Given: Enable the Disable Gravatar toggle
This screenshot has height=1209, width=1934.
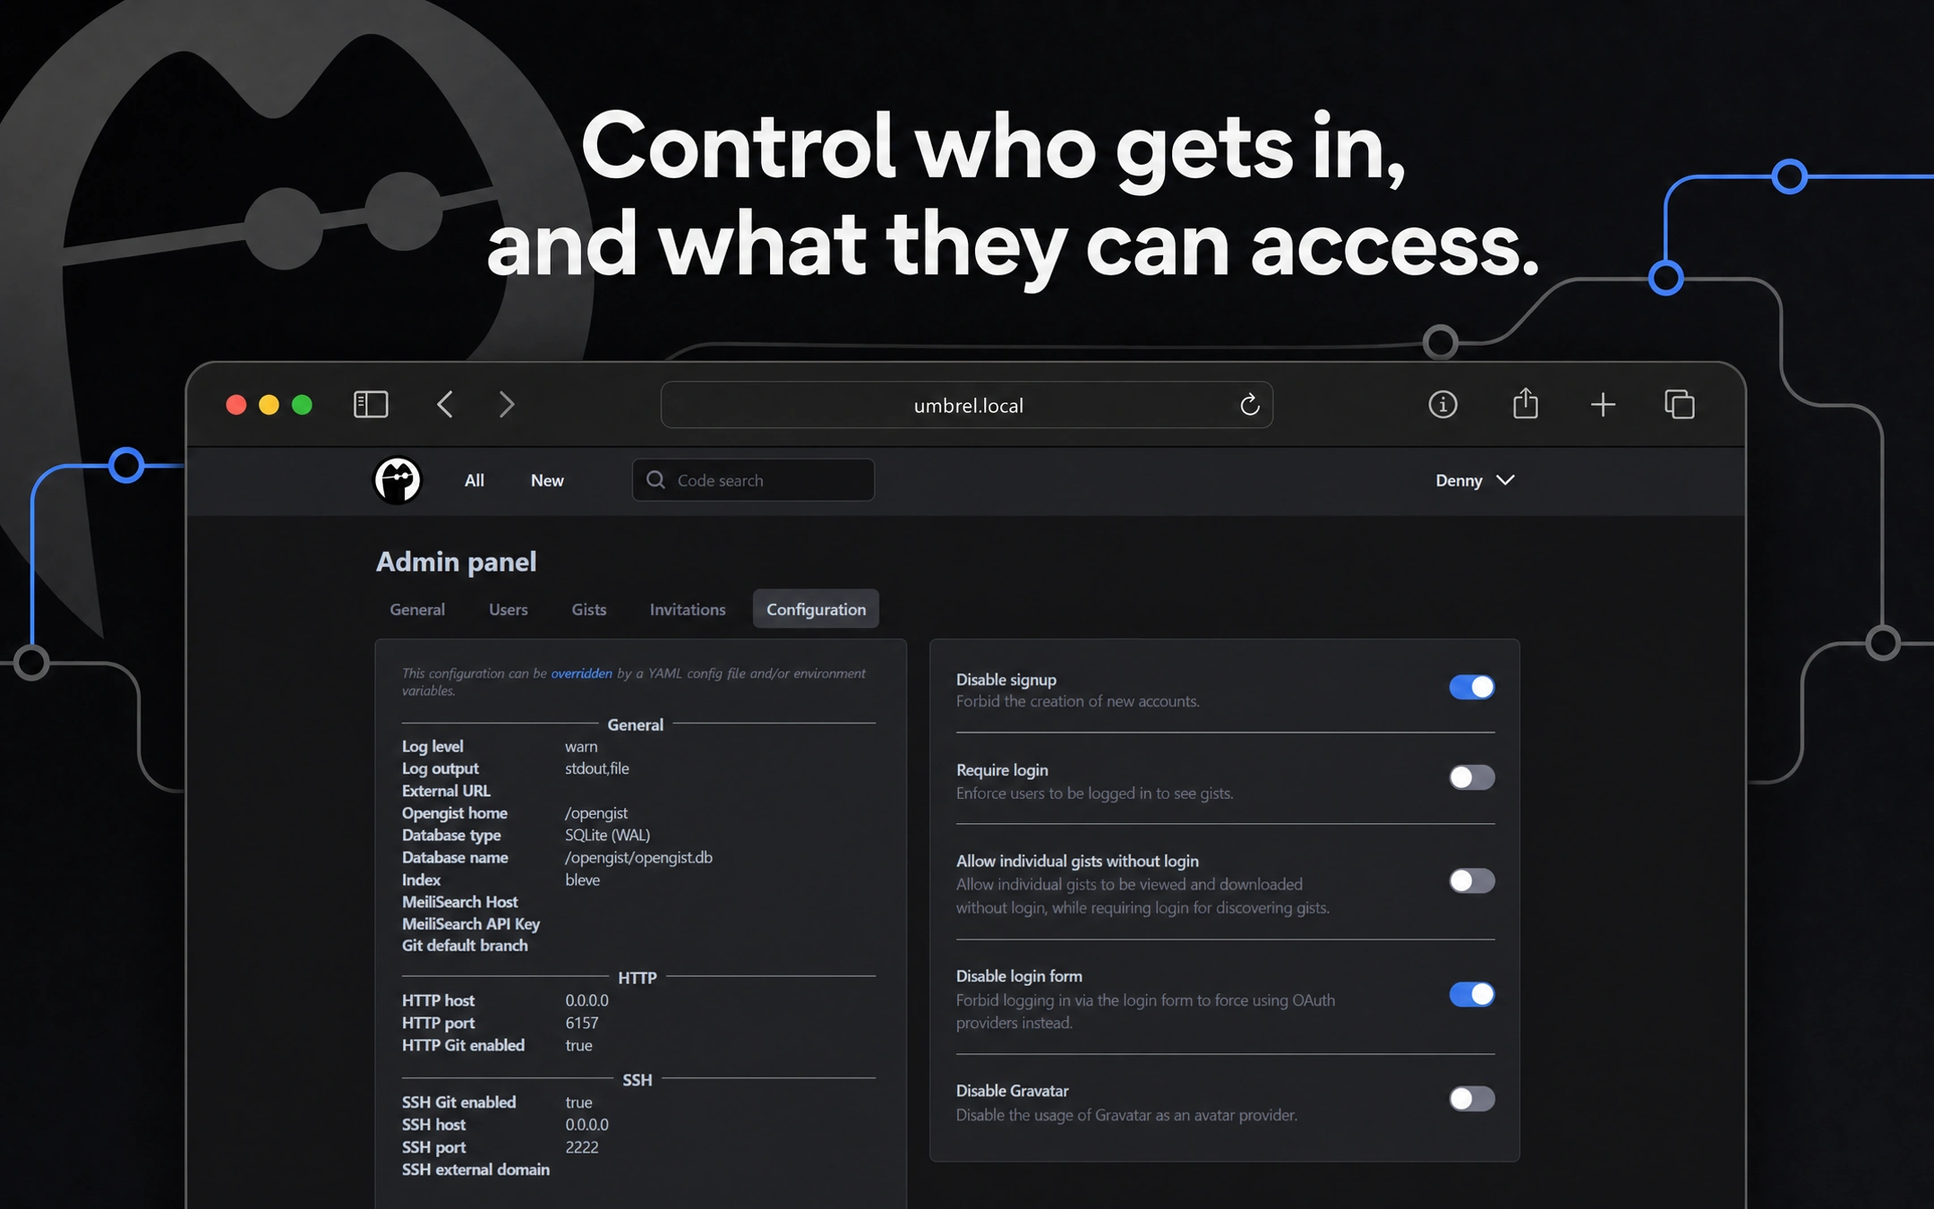Looking at the screenshot, I should (1472, 1099).
